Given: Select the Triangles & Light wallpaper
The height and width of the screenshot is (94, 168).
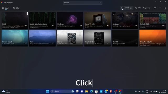Looking at the screenshot, I should click(153, 38).
